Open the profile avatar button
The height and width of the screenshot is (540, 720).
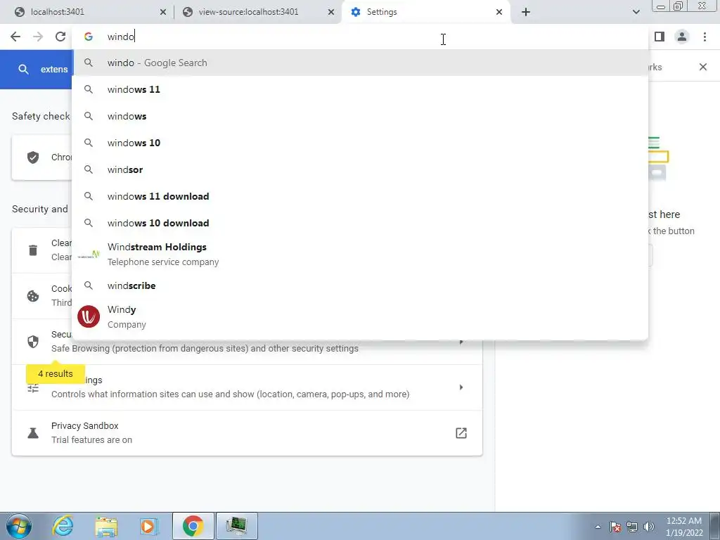[x=682, y=37]
